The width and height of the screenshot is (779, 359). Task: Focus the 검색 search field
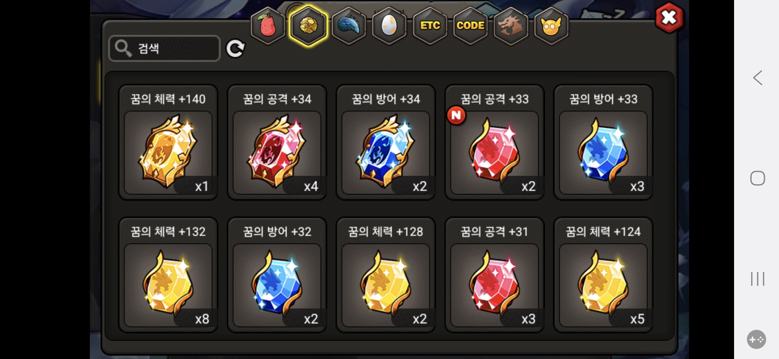[x=164, y=49]
